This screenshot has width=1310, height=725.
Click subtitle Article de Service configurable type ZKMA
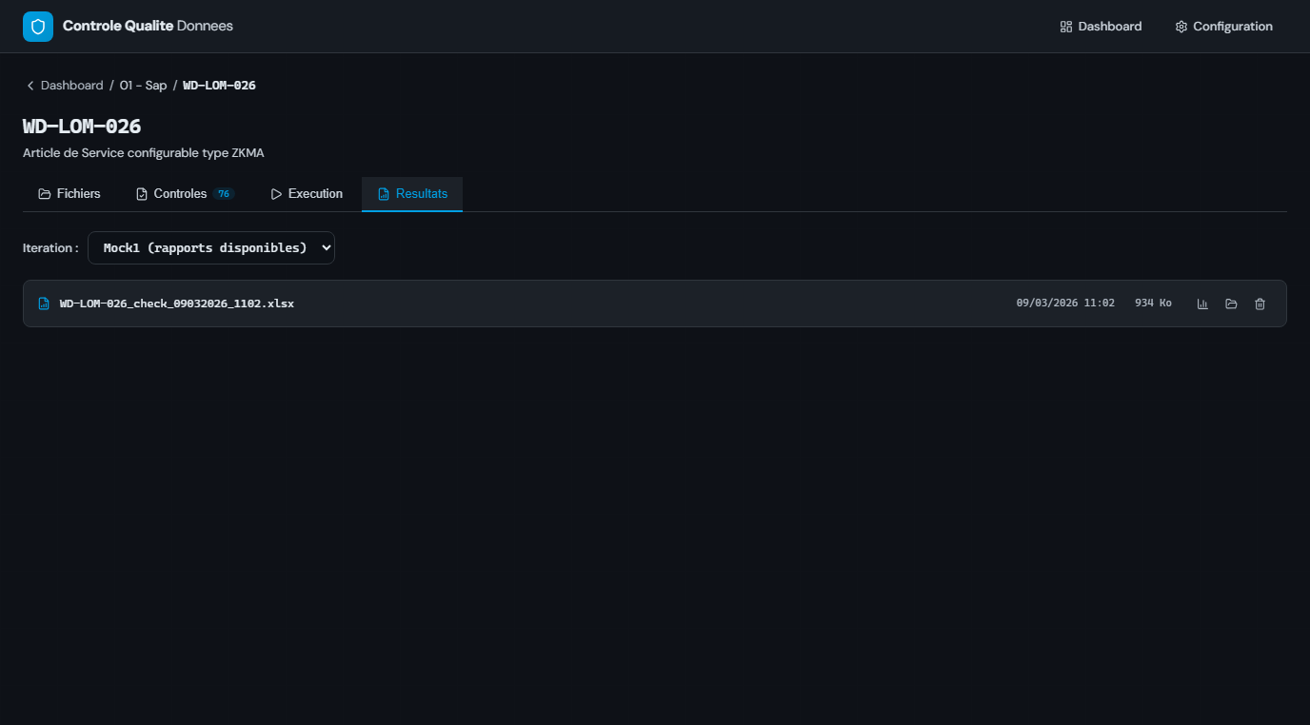point(143,152)
